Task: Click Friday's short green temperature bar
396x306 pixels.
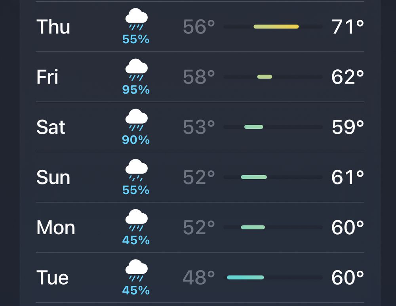Action: [x=265, y=77]
